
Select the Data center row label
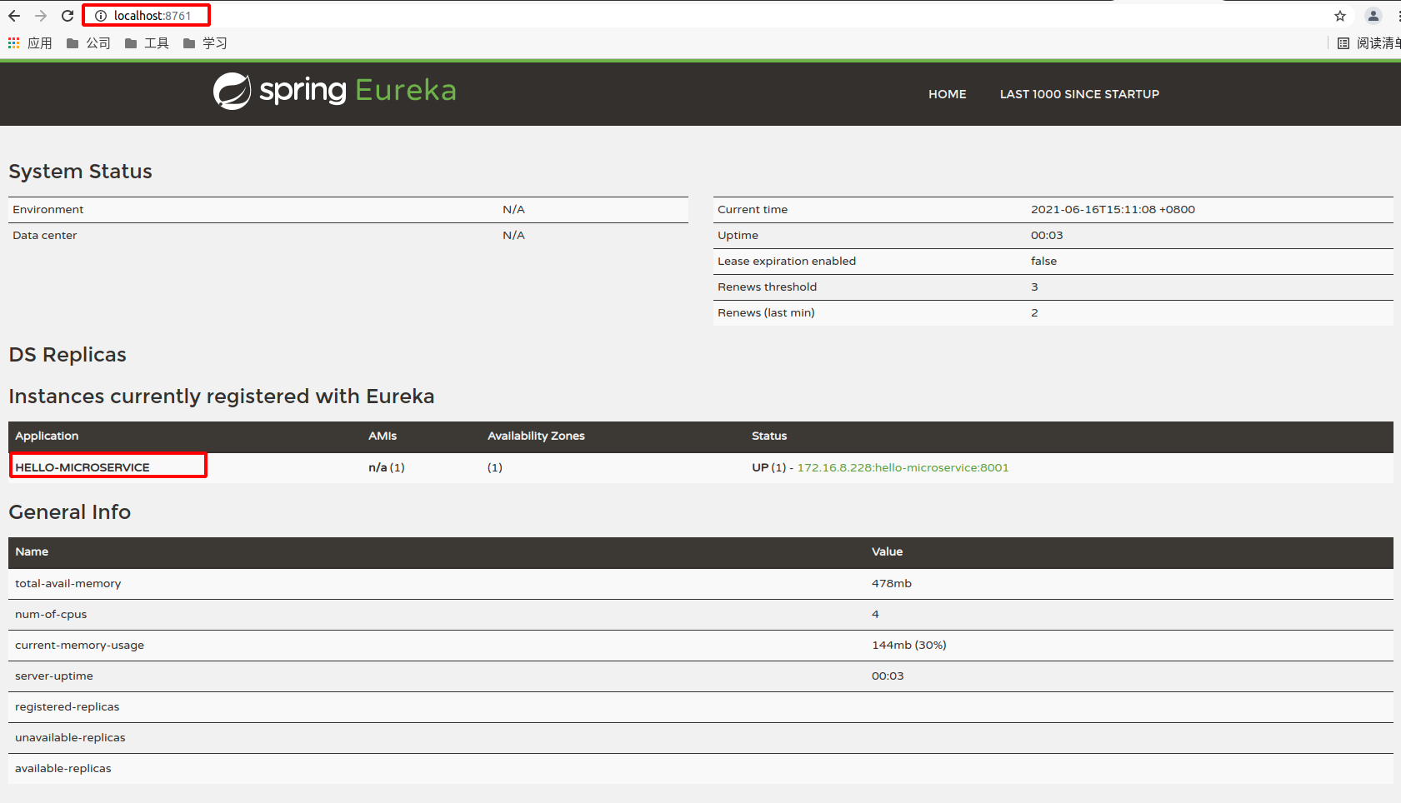pos(45,235)
